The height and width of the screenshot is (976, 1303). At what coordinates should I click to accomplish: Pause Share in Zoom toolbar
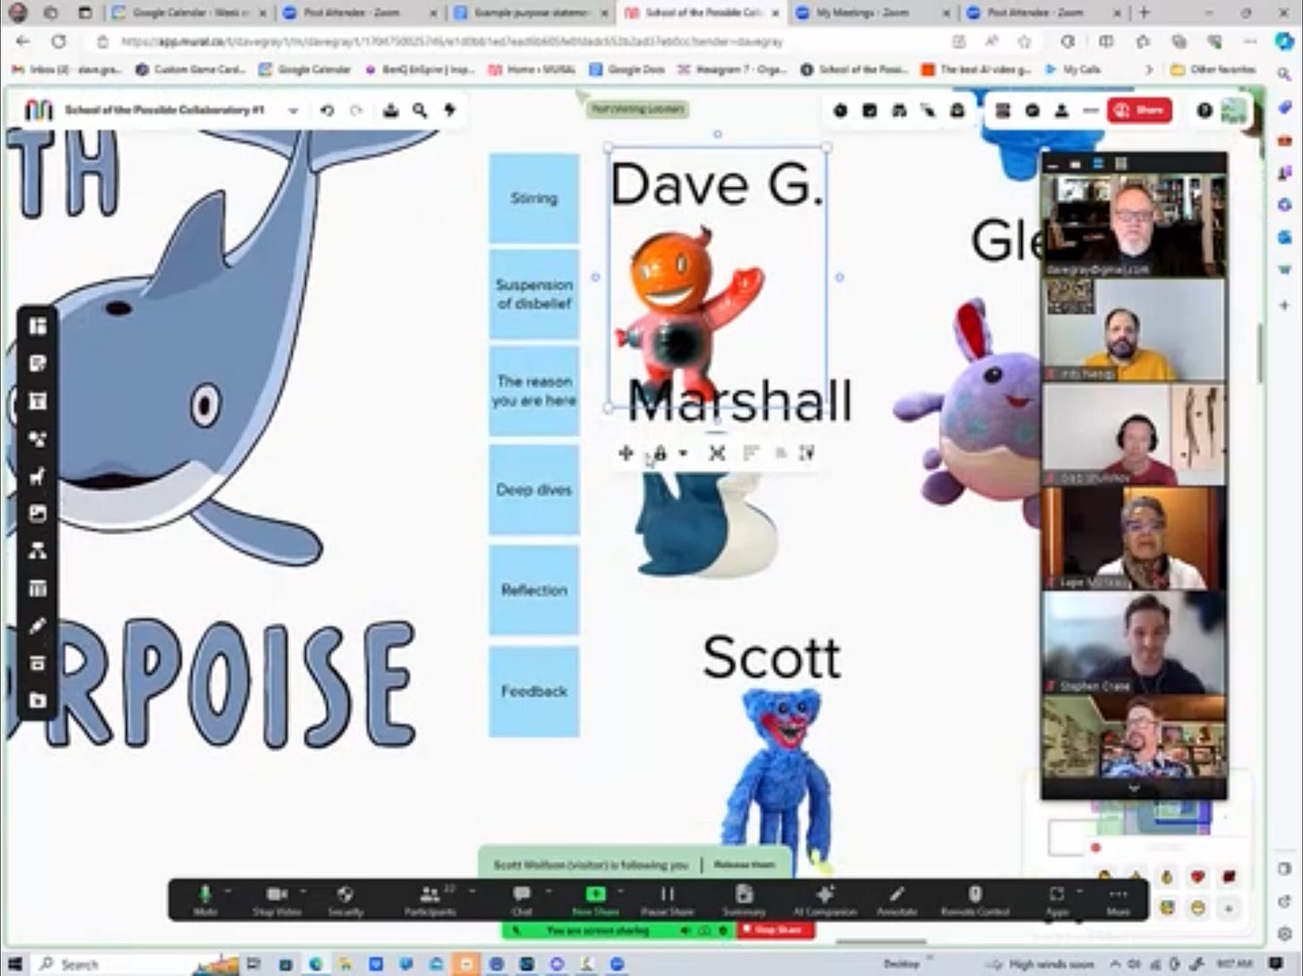pyautogui.click(x=668, y=900)
